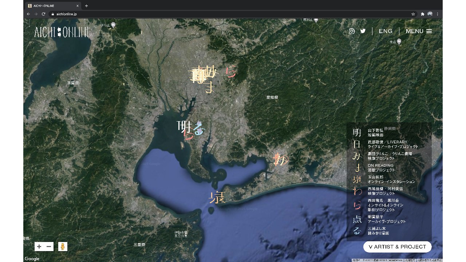The height and width of the screenshot is (262, 466).
Task: Open the Twitter link icon
Action: [x=363, y=31]
